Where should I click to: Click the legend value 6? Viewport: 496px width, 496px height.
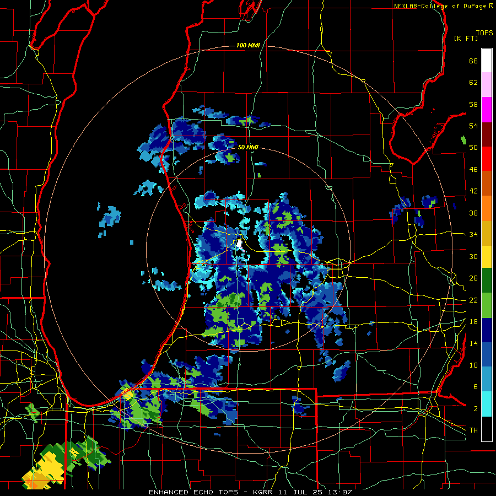[x=476, y=387]
